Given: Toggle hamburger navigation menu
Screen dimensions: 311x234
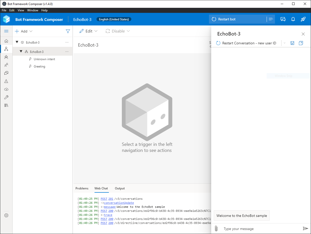Looking at the screenshot, I should pos(6,31).
